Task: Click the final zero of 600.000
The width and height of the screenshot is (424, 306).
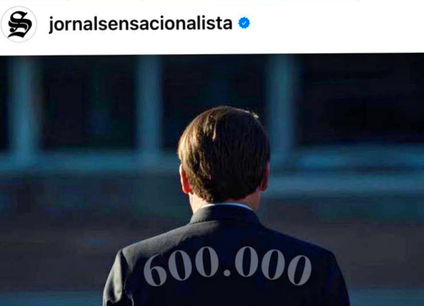Action: [x=299, y=269]
